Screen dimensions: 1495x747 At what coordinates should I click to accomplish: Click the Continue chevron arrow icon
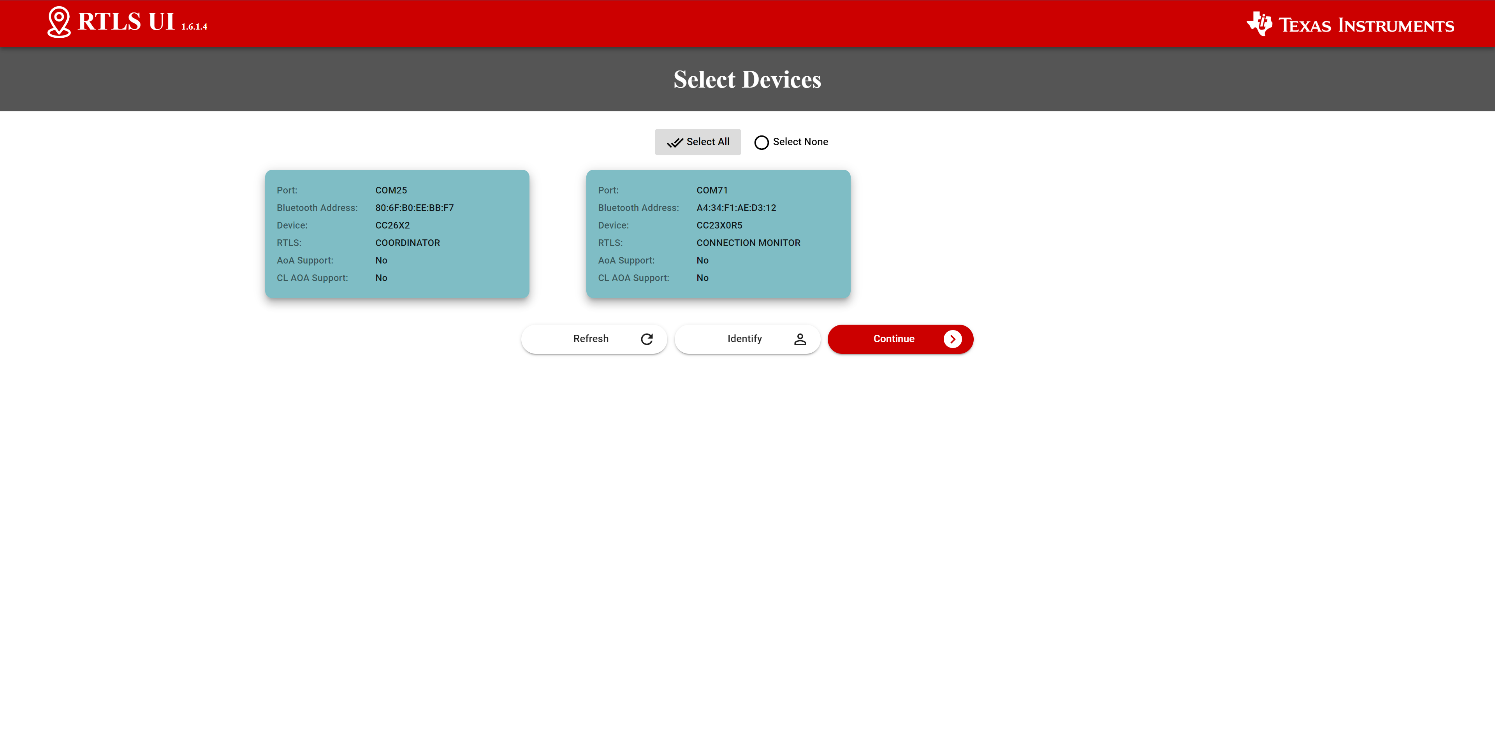pyautogui.click(x=952, y=339)
